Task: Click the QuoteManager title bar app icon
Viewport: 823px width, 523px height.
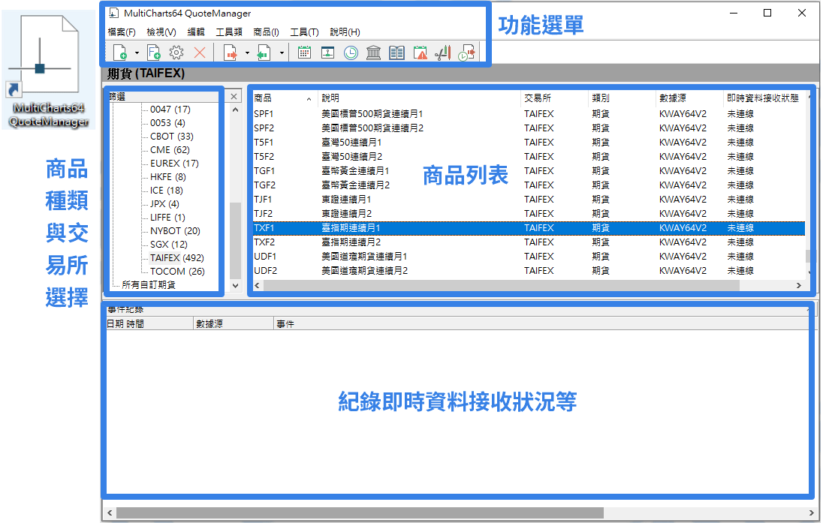Action: pyautogui.click(x=113, y=13)
